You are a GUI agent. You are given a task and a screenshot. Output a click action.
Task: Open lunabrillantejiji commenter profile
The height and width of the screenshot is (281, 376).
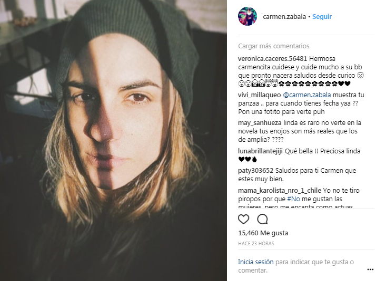click(261, 151)
